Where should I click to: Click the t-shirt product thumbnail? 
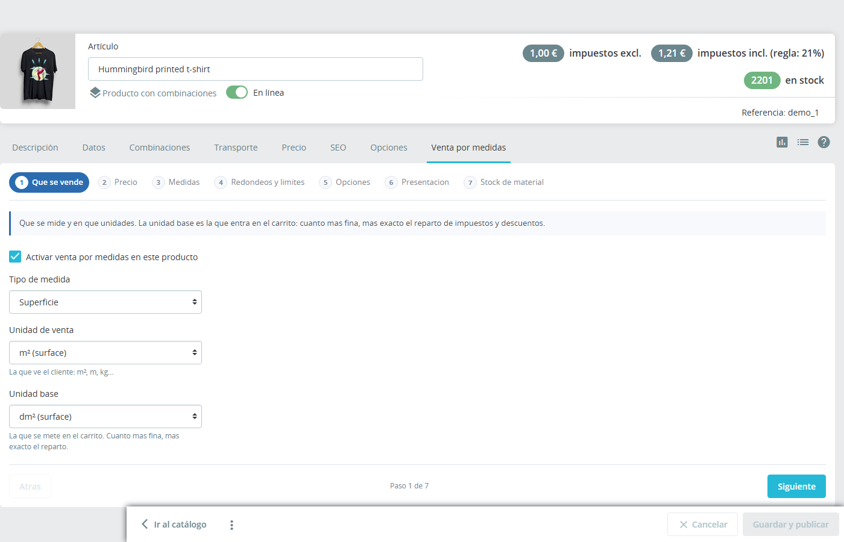click(38, 71)
